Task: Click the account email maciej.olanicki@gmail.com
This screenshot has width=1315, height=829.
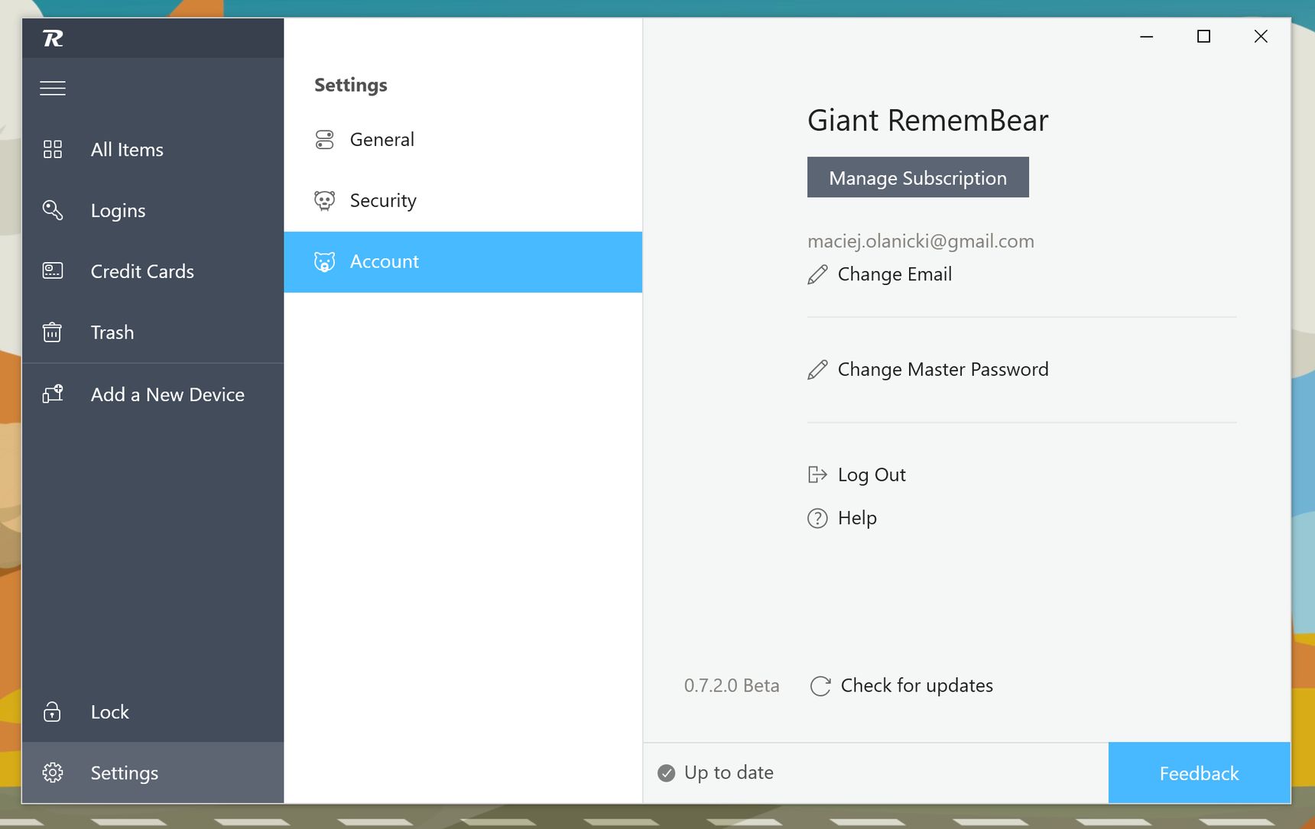Action: [x=920, y=241]
